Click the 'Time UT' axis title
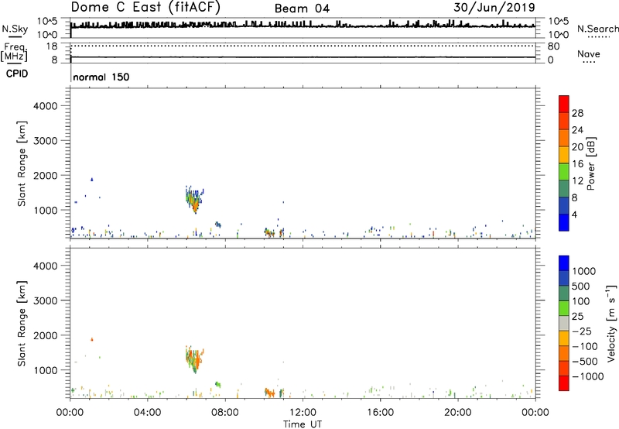 coord(303,424)
